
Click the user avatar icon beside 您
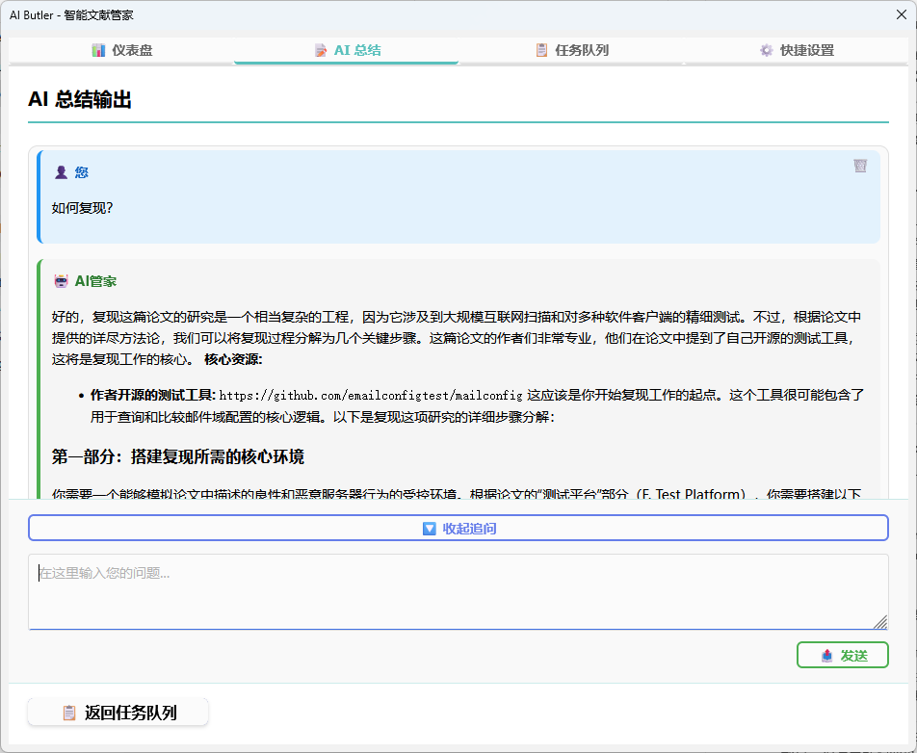(61, 171)
